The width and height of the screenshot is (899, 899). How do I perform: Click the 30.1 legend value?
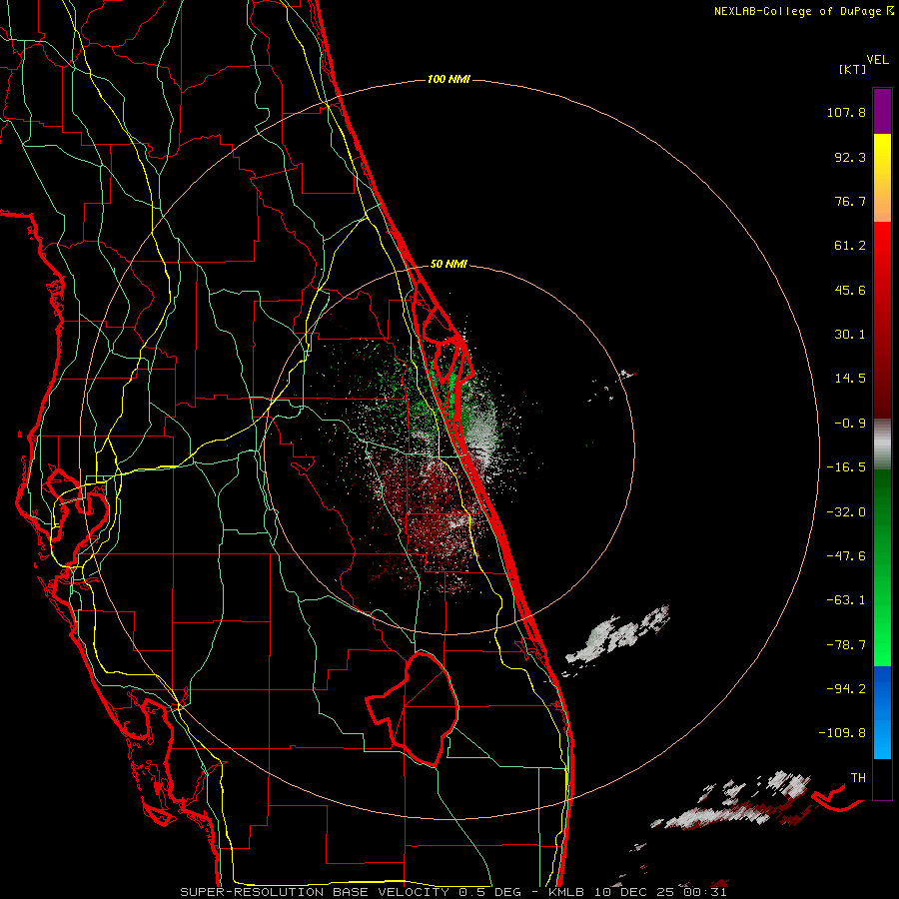click(x=850, y=335)
